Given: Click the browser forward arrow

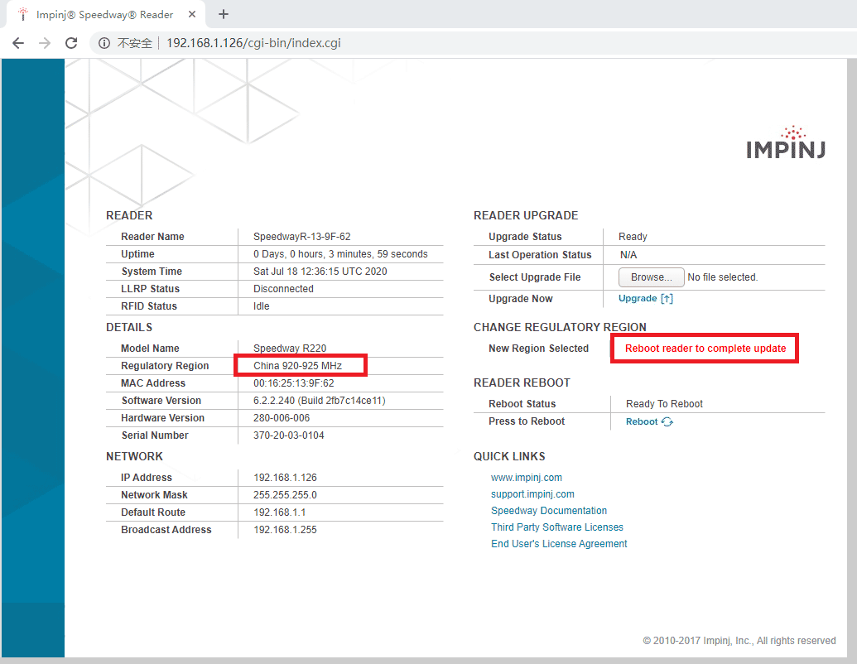Looking at the screenshot, I should pyautogui.click(x=45, y=43).
